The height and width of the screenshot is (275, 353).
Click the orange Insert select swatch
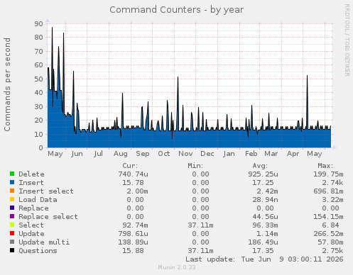click(12, 191)
